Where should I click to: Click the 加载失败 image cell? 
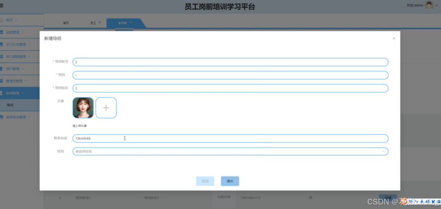224,197
